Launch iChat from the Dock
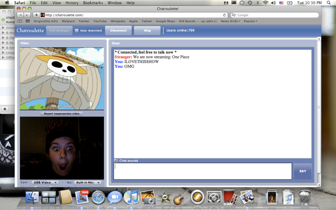Image resolution: width=336 pixels, height=210 pixels. click(115, 197)
